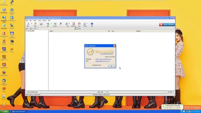Click the support@poweriso.com email link
Screen dimensions: 201x113
(x=103, y=61)
